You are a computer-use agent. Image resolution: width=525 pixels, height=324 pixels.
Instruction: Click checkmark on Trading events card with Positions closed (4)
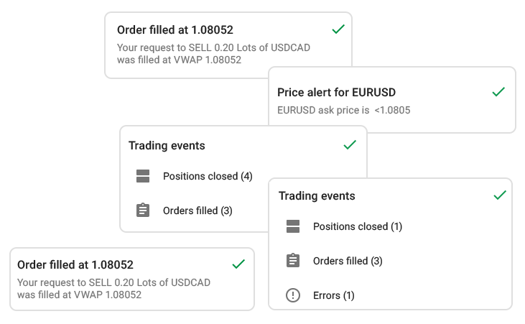[x=350, y=145]
